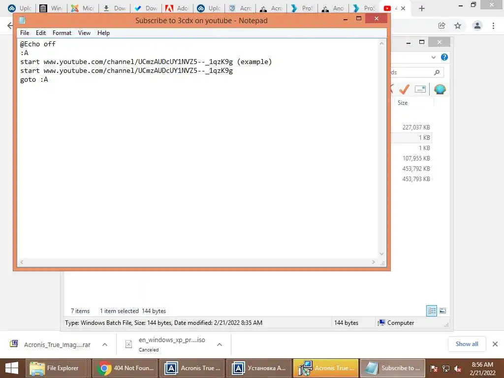Expand options for the canceled iso download
Viewport: 504px width, 378px height.
click(220, 345)
